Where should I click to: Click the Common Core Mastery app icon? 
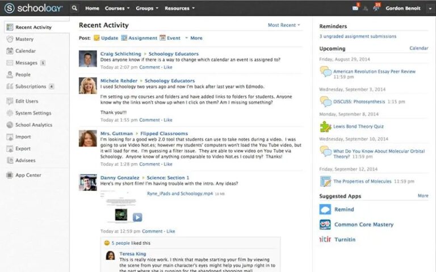(x=325, y=224)
